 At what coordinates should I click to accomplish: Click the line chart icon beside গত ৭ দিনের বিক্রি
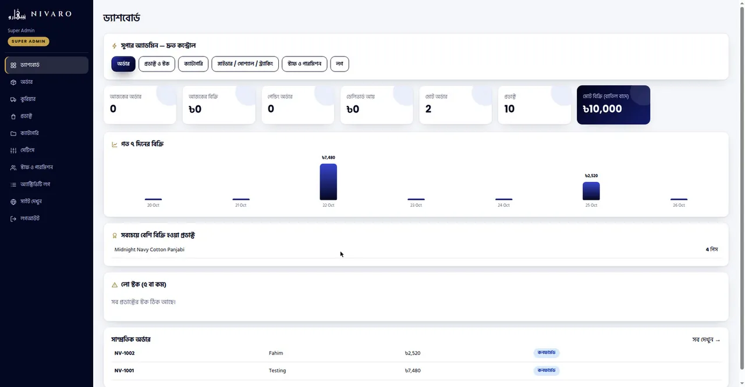(115, 144)
